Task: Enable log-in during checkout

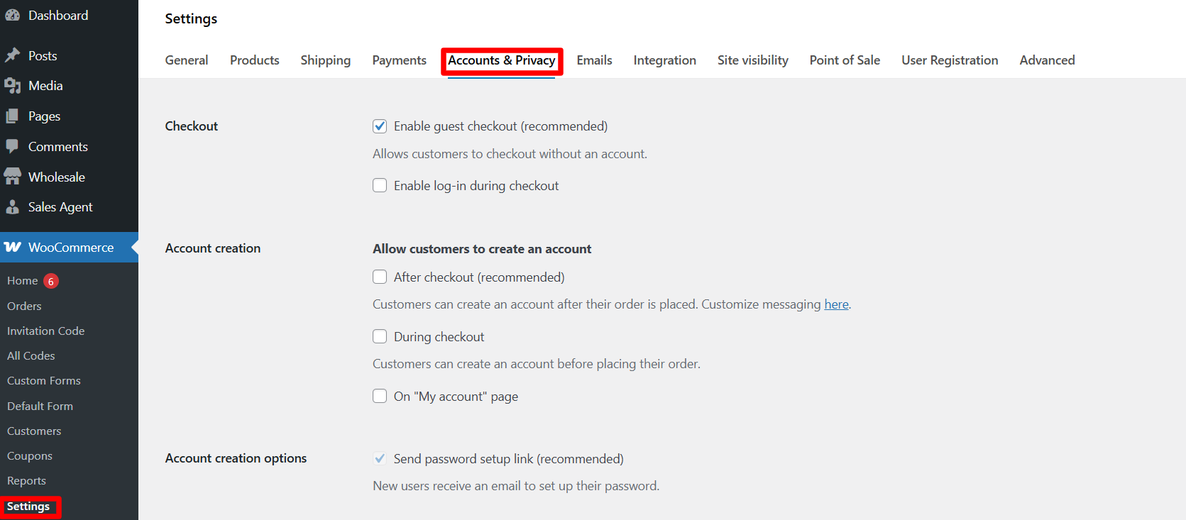Action: tap(380, 185)
